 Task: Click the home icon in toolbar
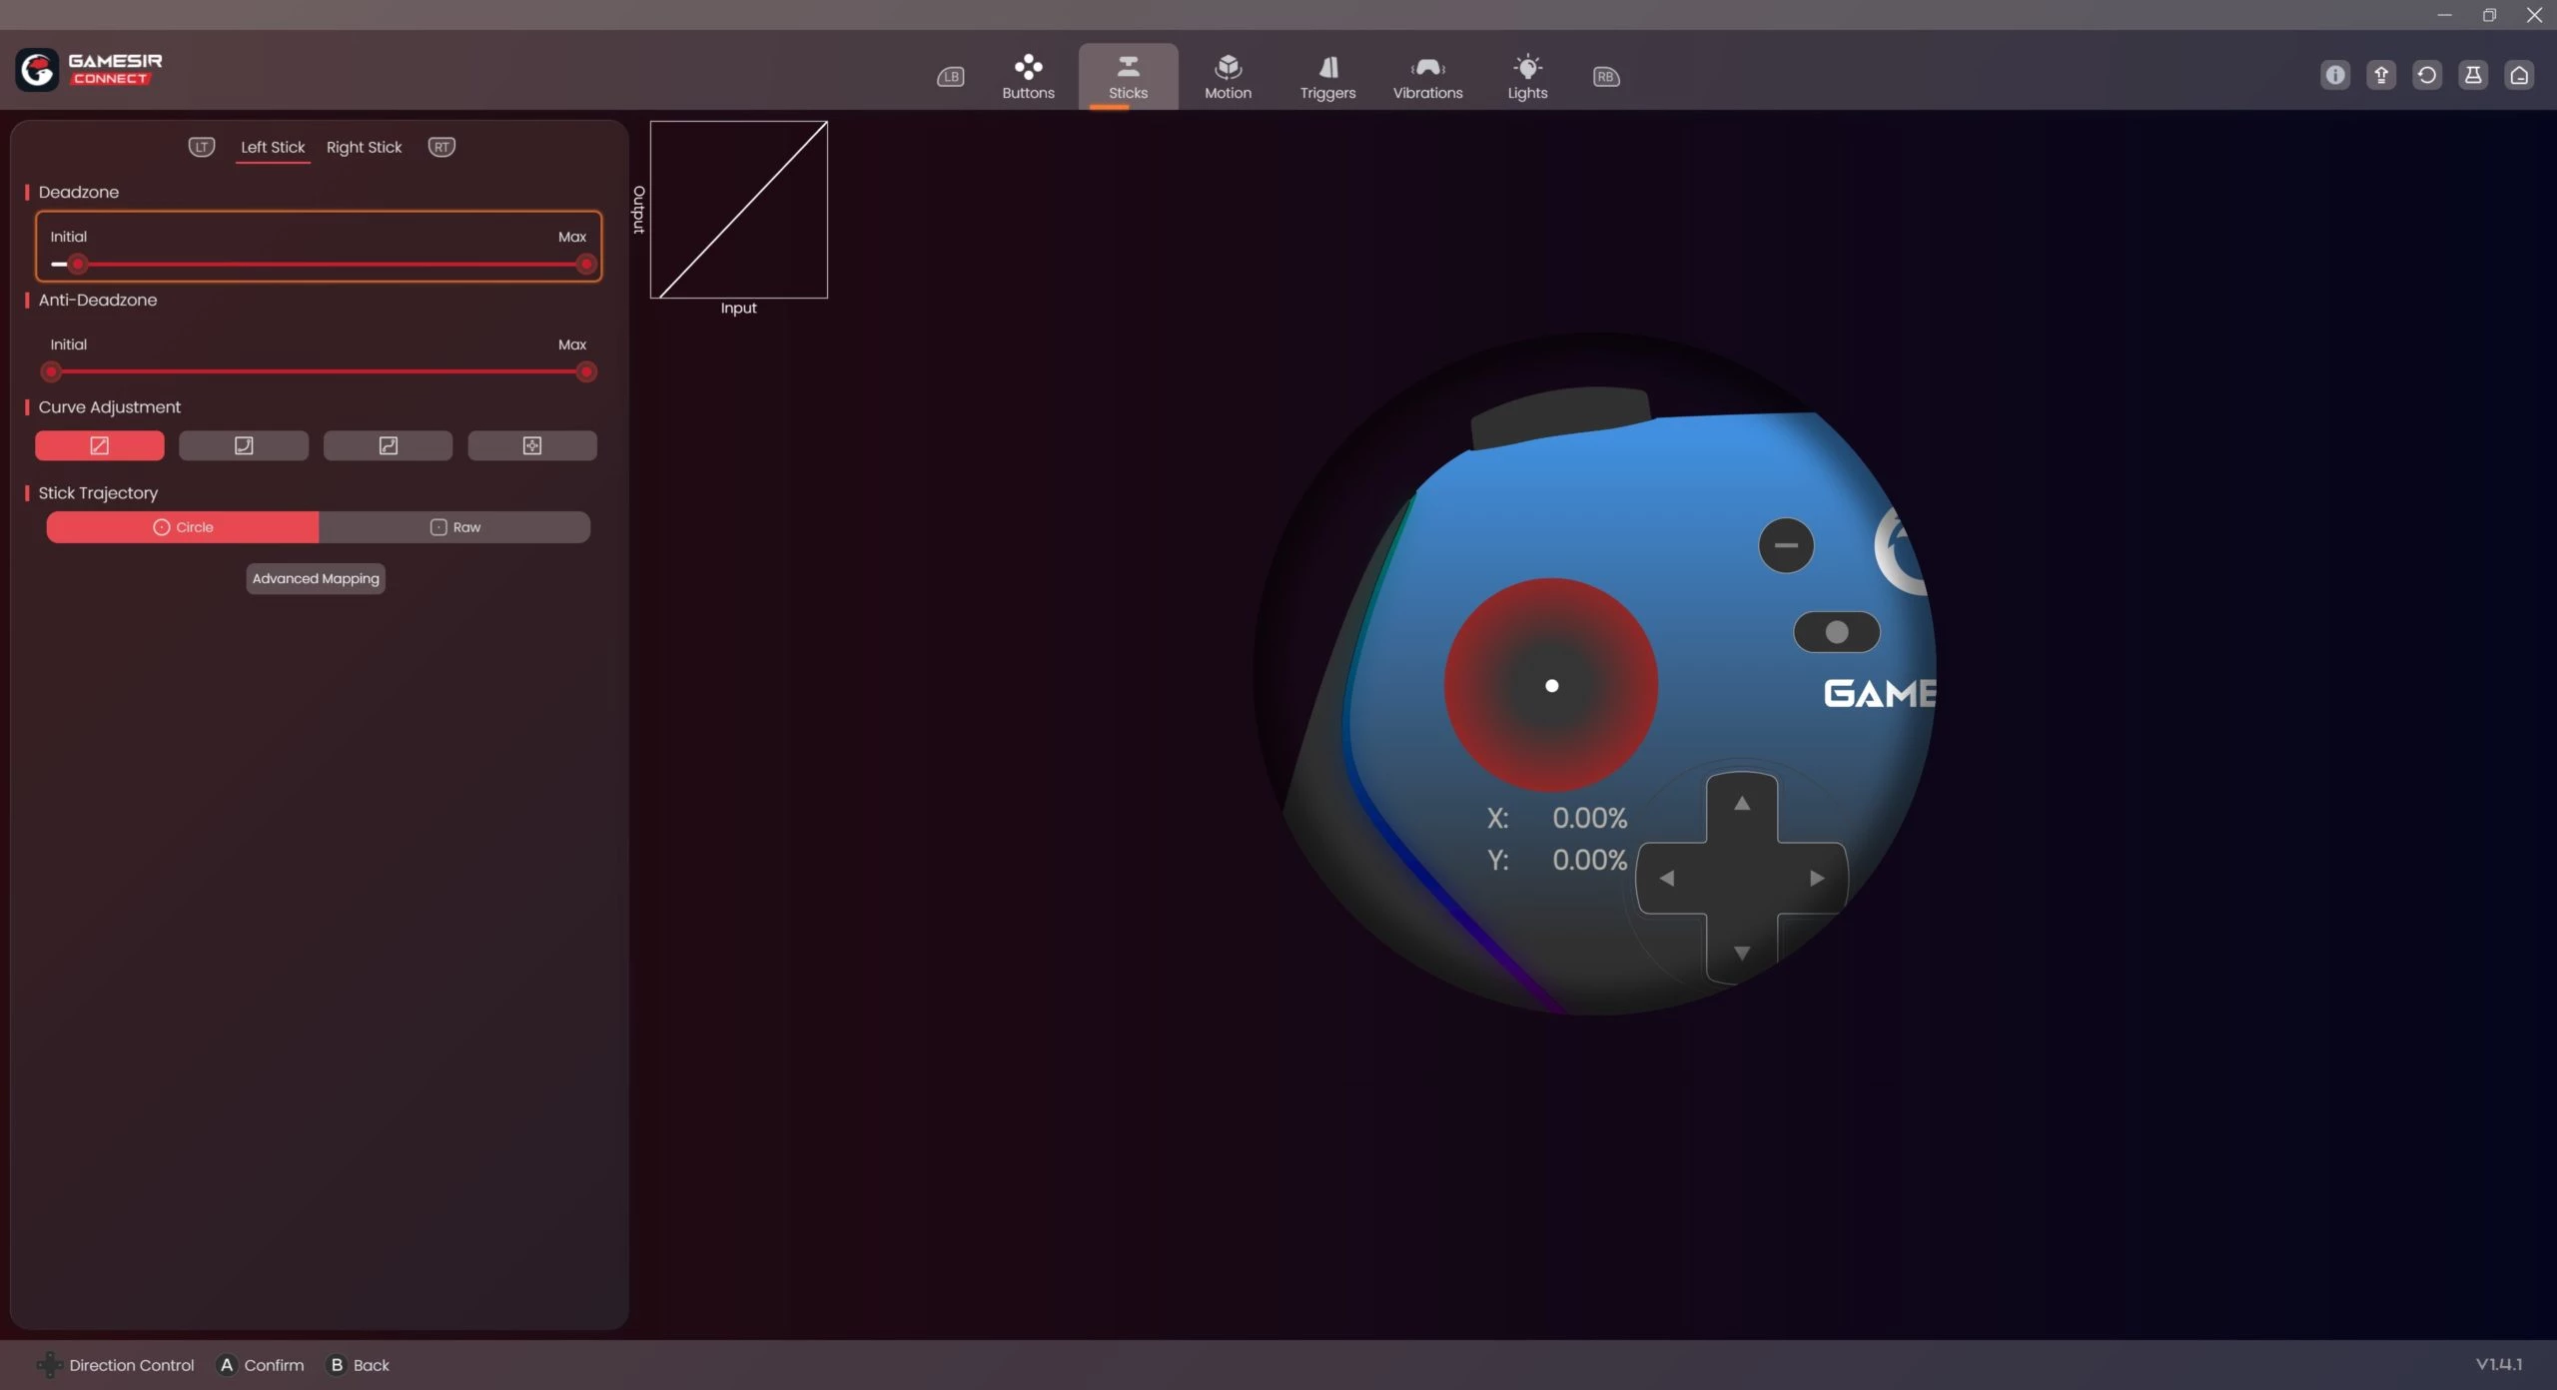(2519, 75)
